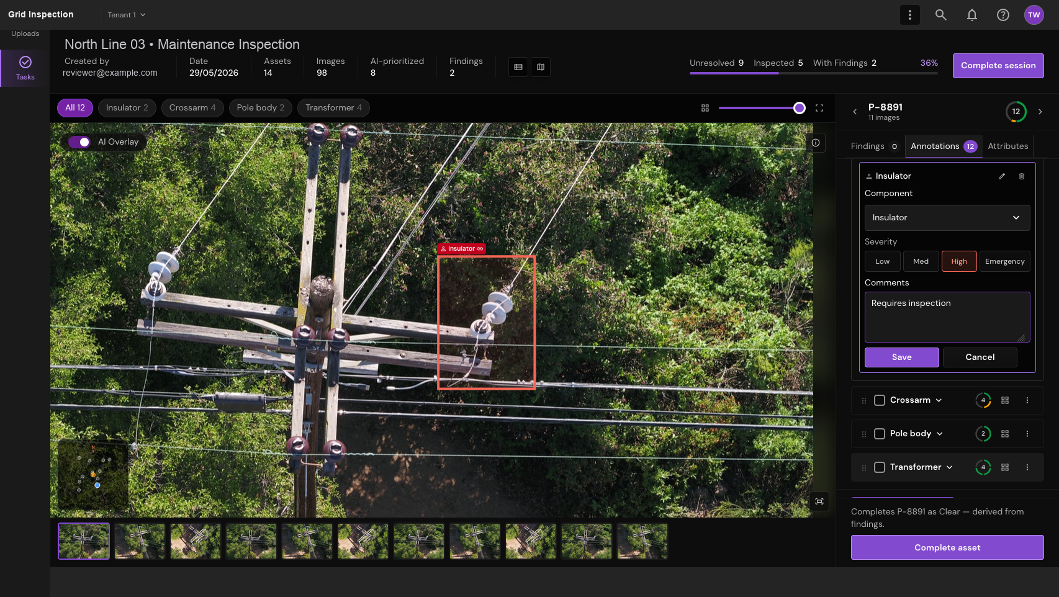Image resolution: width=1059 pixels, height=597 pixels.
Task: Expand the Pole body group chevron
Action: point(940,434)
